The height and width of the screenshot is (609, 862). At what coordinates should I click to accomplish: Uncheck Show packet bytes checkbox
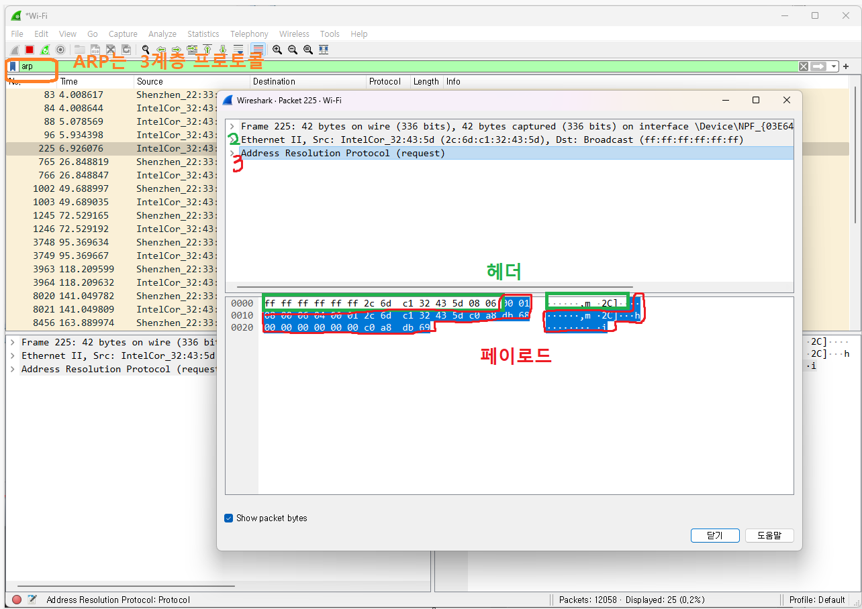(x=229, y=518)
